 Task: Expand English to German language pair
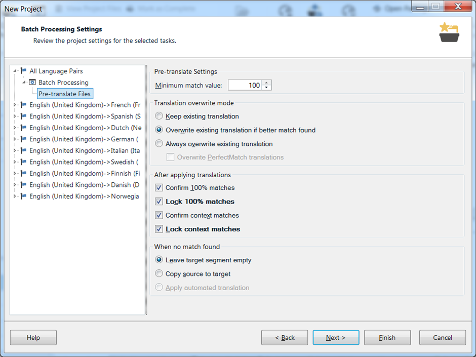[x=15, y=139]
